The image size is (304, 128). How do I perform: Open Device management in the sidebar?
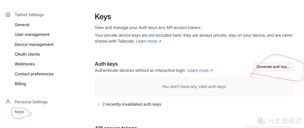[x=34, y=44]
